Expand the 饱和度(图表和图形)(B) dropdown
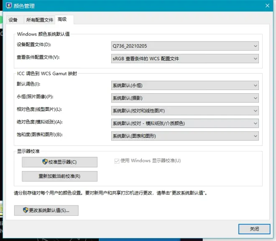The image size is (276, 241). (185, 136)
